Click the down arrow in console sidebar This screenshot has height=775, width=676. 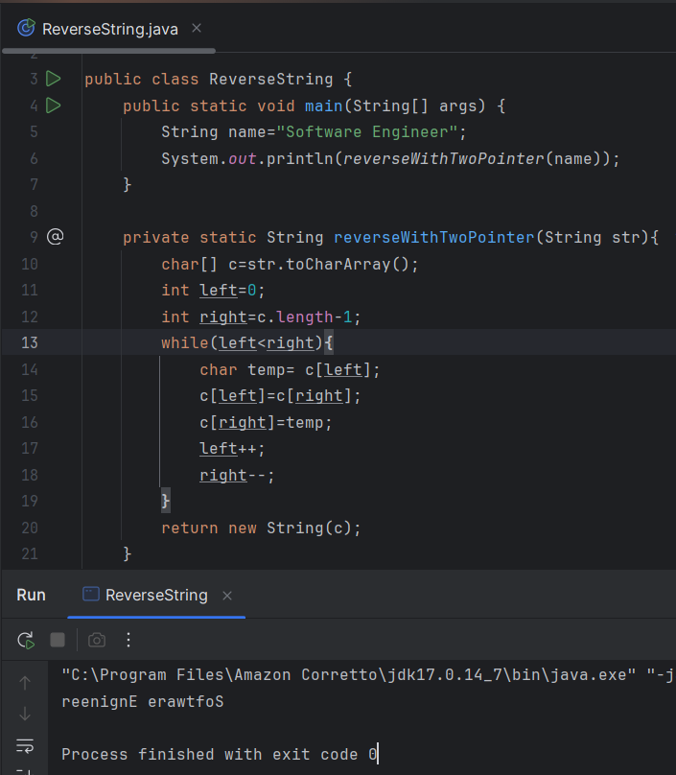coord(25,714)
